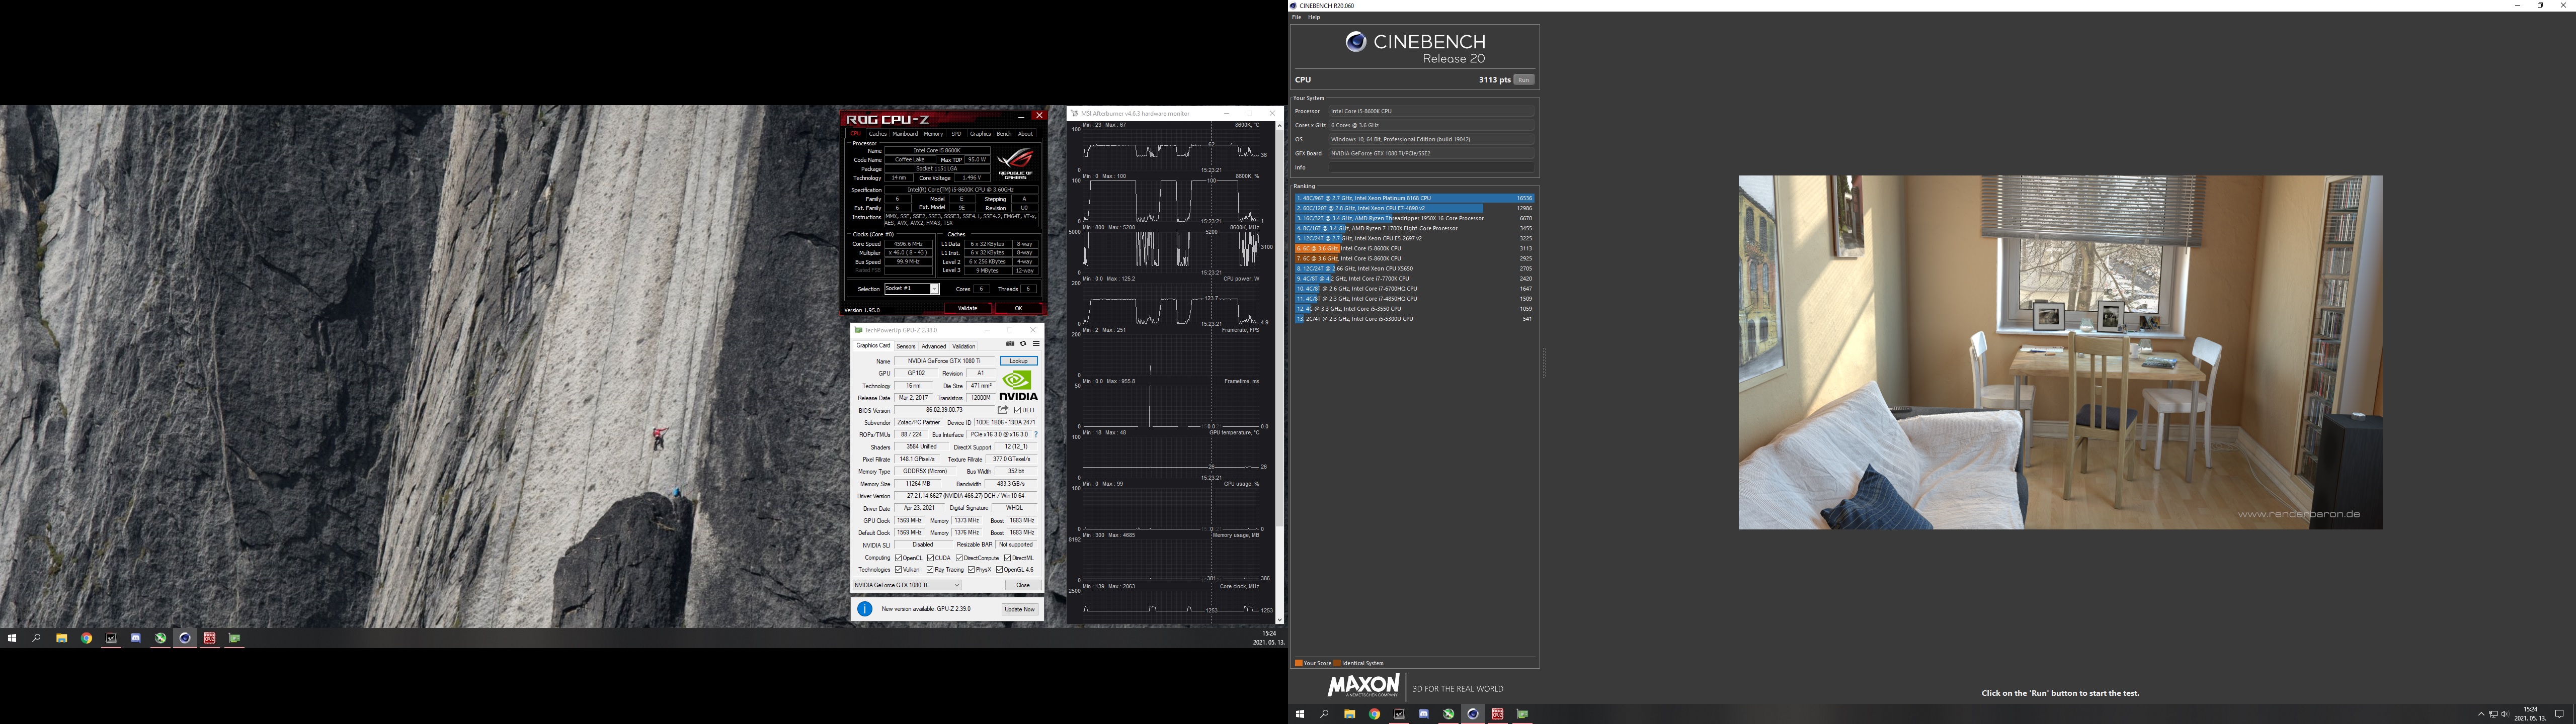Switch to the Mainboard tab in CPU-Z

pos(905,134)
